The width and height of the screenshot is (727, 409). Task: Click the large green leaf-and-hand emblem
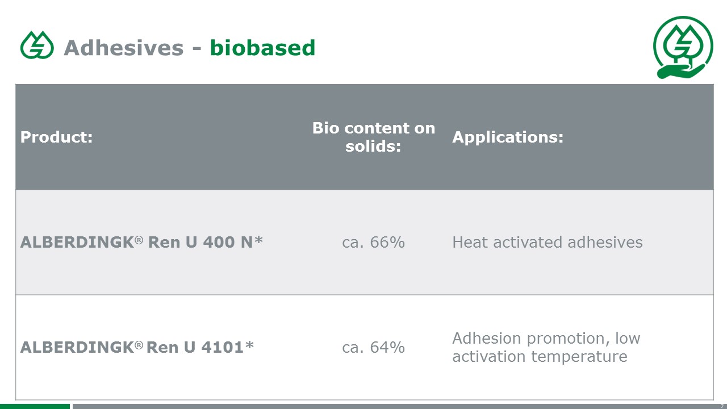683,47
